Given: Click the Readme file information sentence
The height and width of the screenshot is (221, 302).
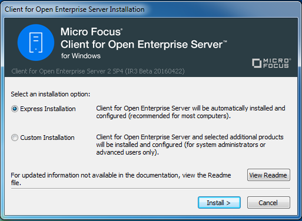Looking at the screenshot, I should (x=121, y=179).
